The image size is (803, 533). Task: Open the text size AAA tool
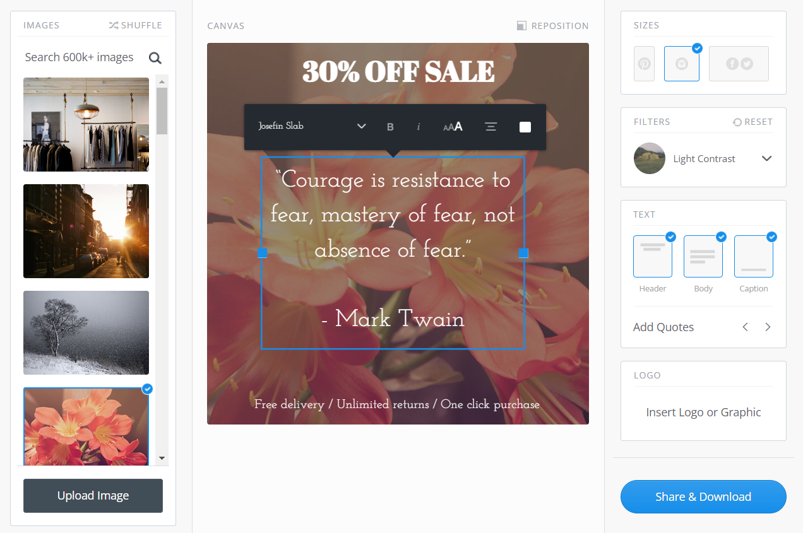[453, 127]
